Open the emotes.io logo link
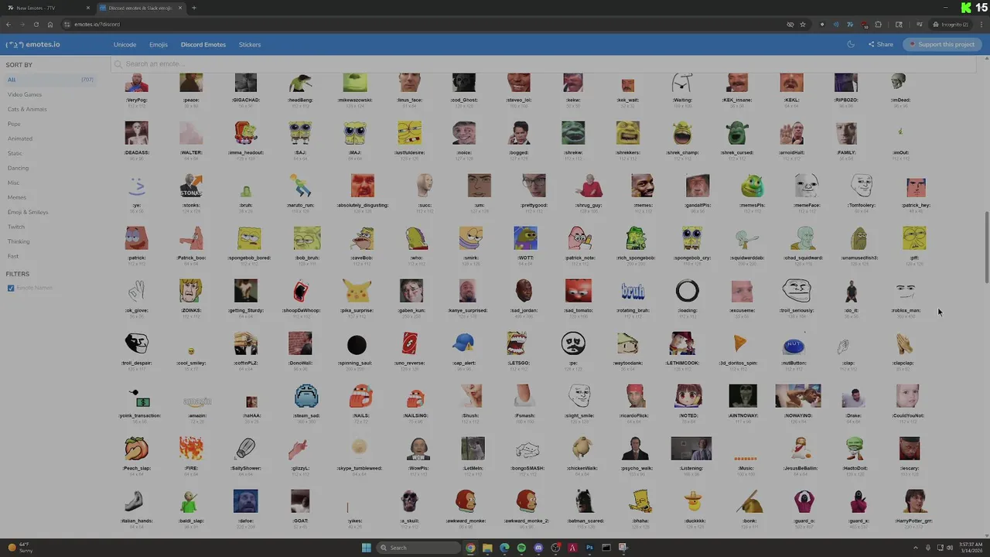This screenshot has width=990, height=557. point(32,44)
